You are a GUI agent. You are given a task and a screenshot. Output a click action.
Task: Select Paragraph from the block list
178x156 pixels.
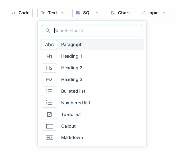(92, 44)
